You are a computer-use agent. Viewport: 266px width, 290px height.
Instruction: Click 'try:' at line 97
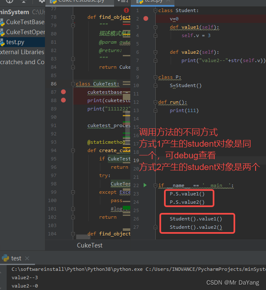(105, 175)
